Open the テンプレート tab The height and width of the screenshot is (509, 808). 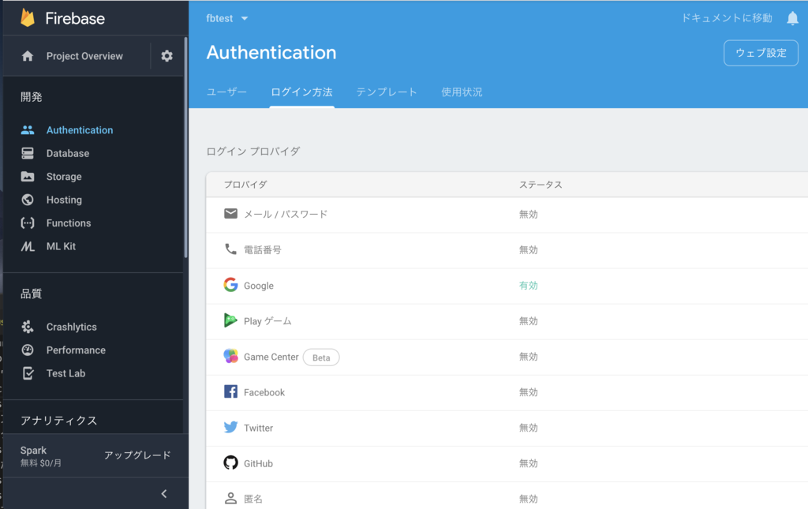point(386,92)
